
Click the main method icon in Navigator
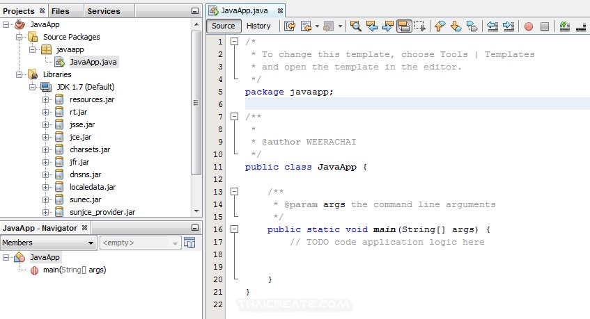click(34, 270)
